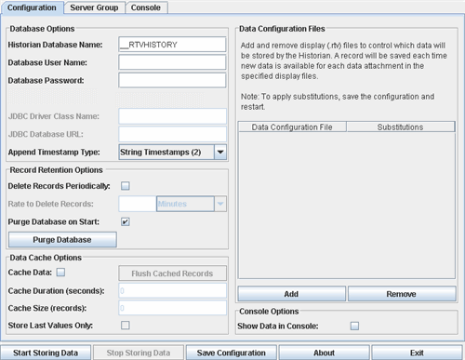The height and width of the screenshot is (360, 465).
Task: Click Start Storing Data button
Action: [46, 353]
